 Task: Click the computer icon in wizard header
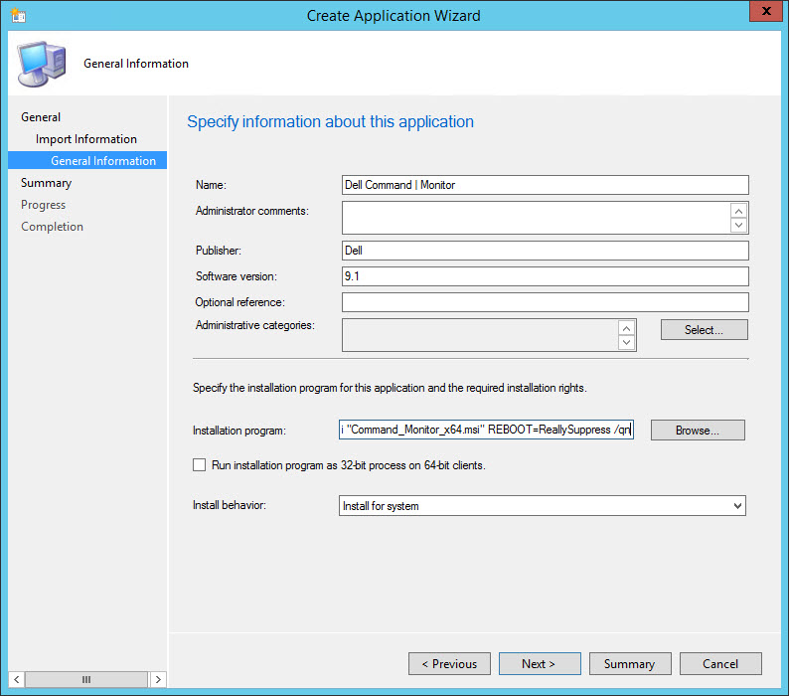tap(42, 64)
